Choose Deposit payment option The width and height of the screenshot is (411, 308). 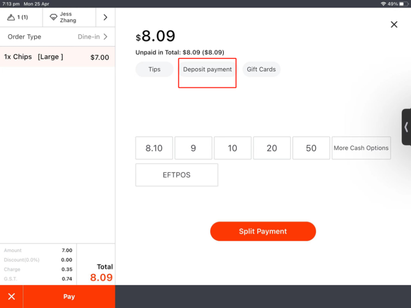pyautogui.click(x=207, y=69)
